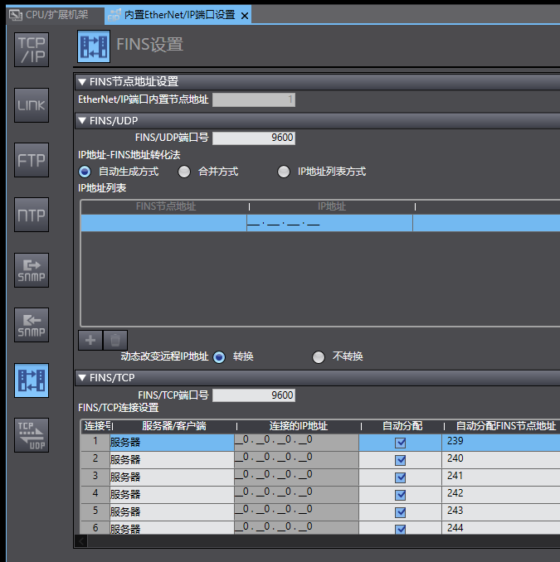Select the IP地址列表方式 radio button
The width and height of the screenshot is (560, 562).
click(284, 172)
